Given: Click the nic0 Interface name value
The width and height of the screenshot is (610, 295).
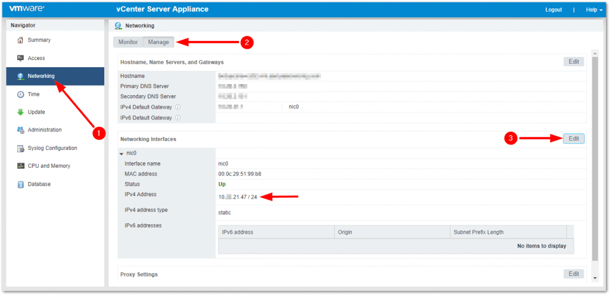Looking at the screenshot, I should [x=223, y=164].
